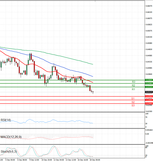Click the 9 Dec 12:00 time label
Image resolution: width=153 pixels, height=162 pixels.
pyautogui.click(x=34, y=160)
